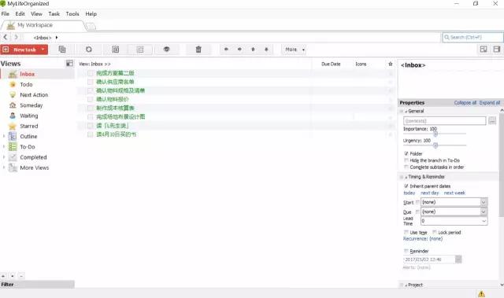Enable the Lock period checkbox

coord(434,232)
